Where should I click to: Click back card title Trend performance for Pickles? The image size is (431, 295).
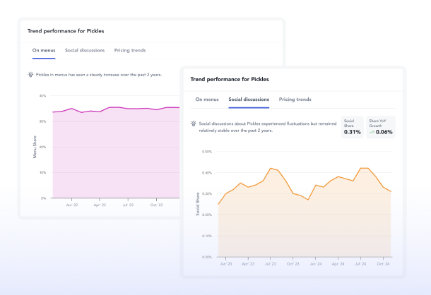click(x=66, y=31)
